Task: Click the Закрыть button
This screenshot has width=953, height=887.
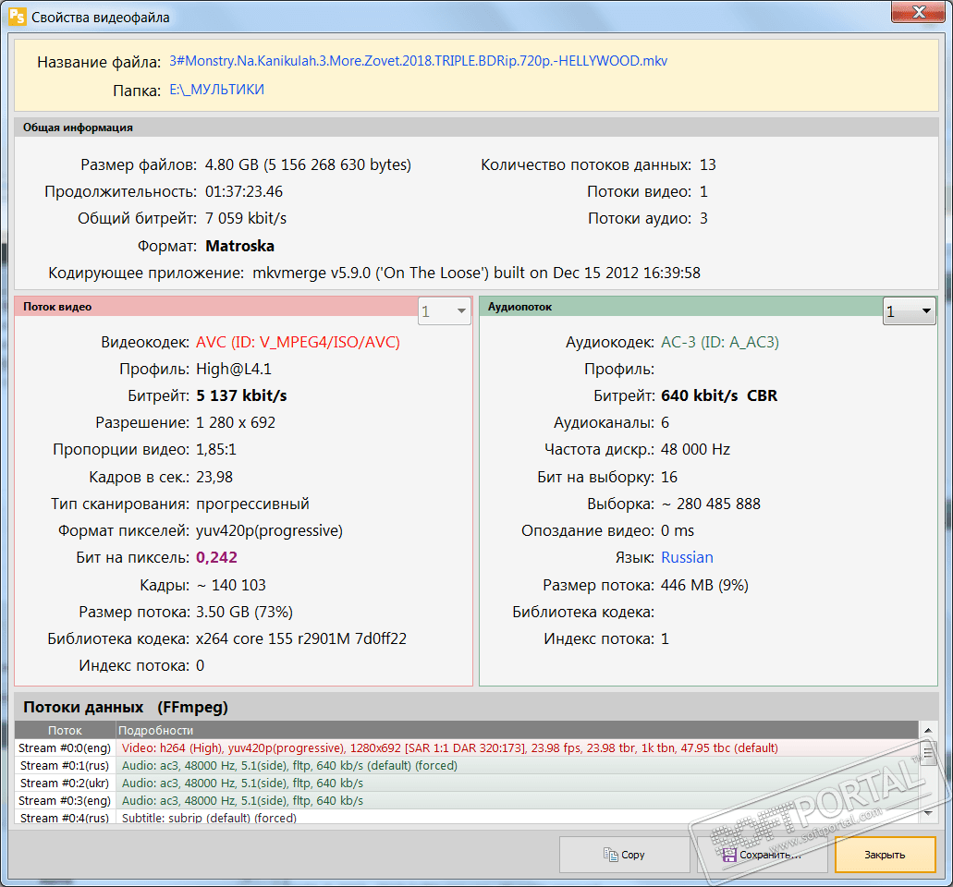Action: coord(885,854)
